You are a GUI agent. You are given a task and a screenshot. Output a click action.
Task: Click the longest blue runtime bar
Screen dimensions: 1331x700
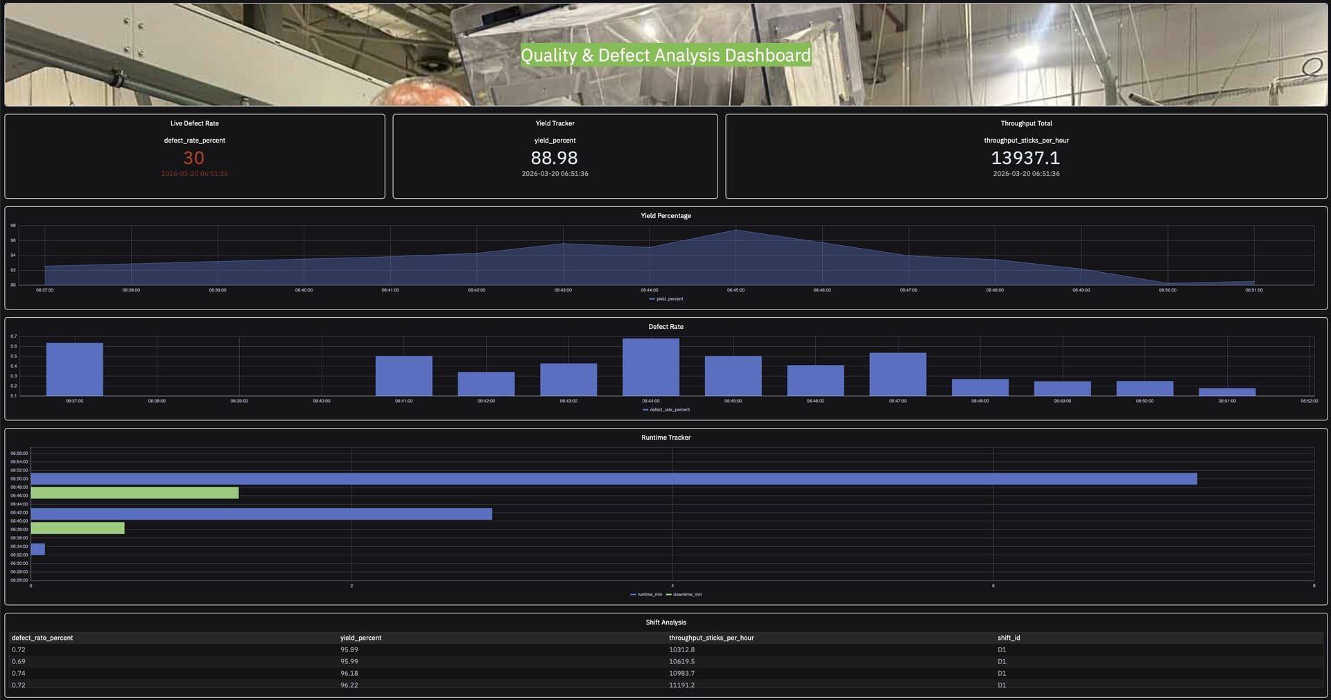[x=614, y=479]
